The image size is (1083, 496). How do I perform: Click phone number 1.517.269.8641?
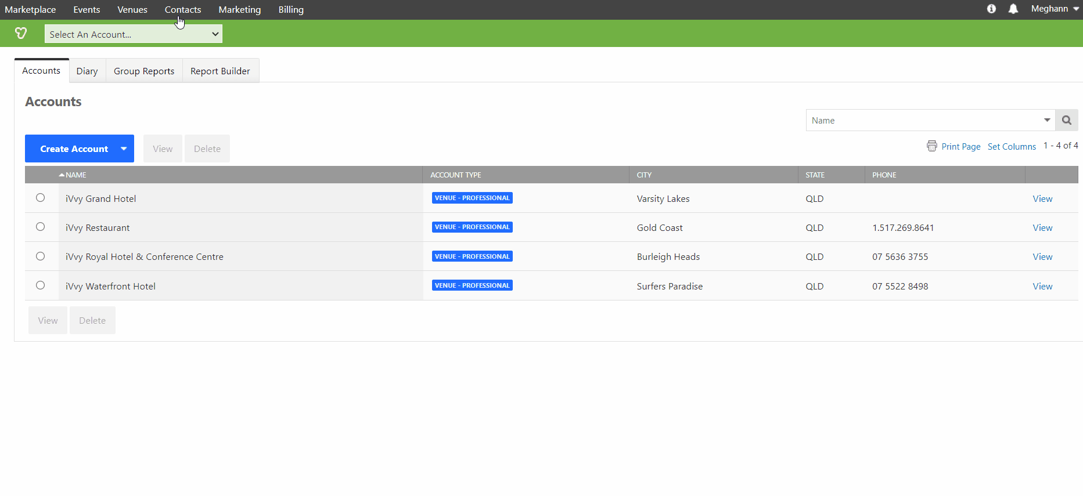tap(903, 227)
